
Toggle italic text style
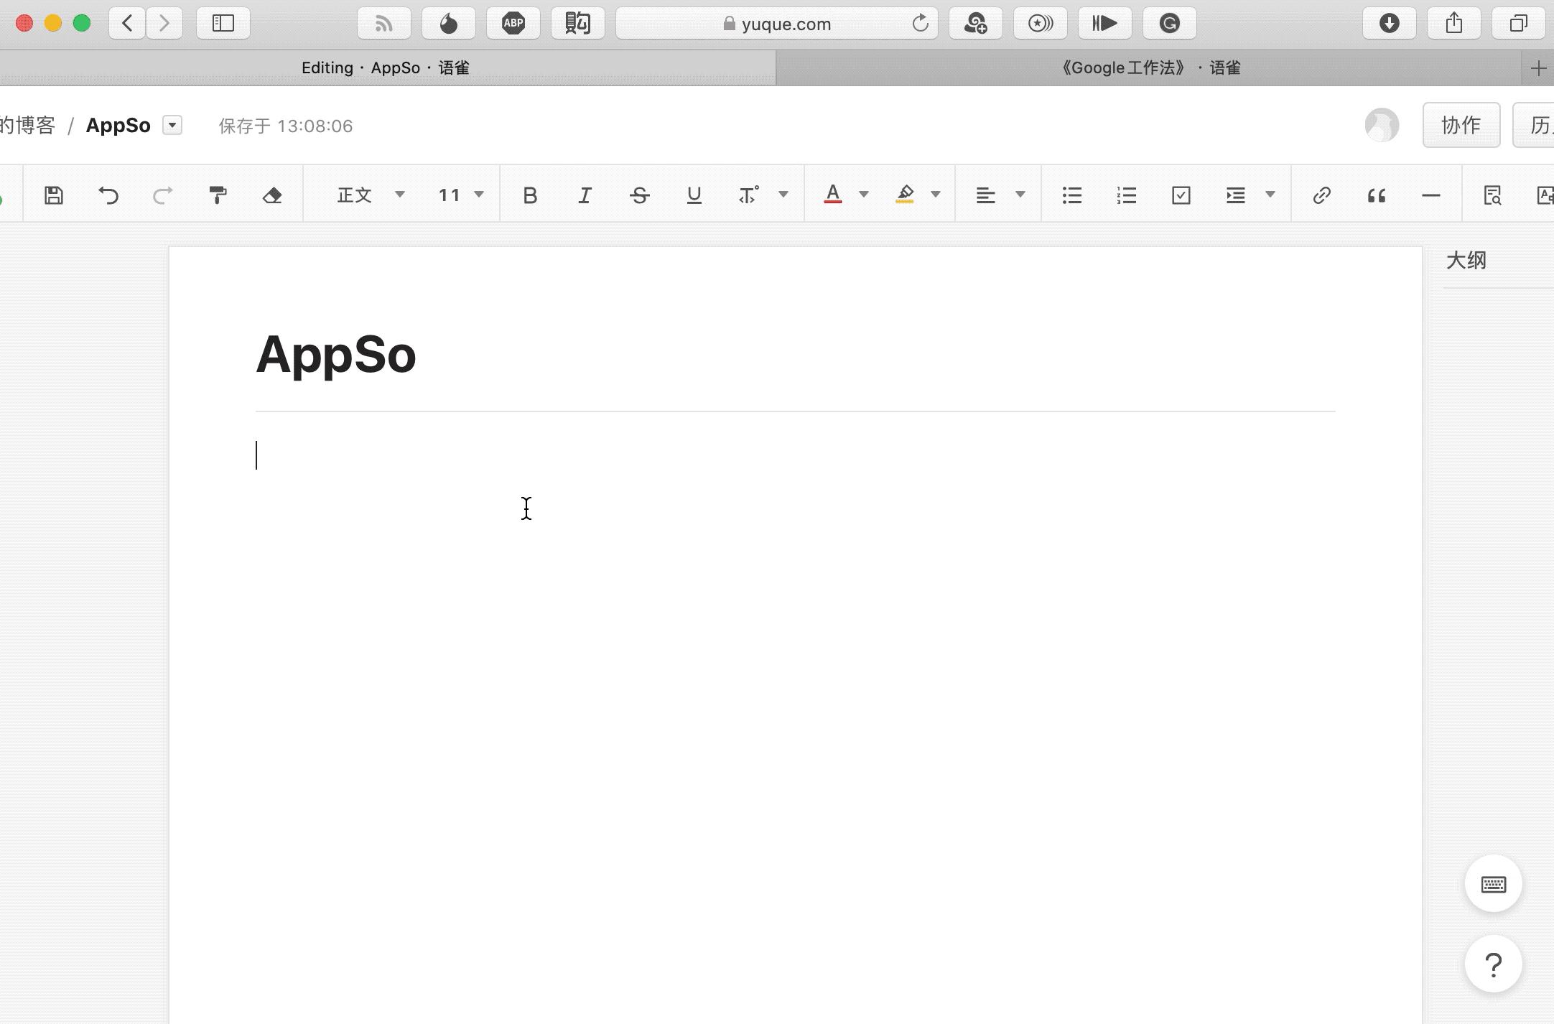(x=585, y=195)
